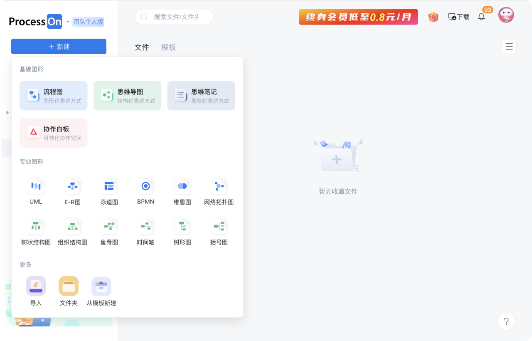The image size is (532, 341).
Task: Click the 终身会员 membership promo banner
Action: [x=358, y=17]
